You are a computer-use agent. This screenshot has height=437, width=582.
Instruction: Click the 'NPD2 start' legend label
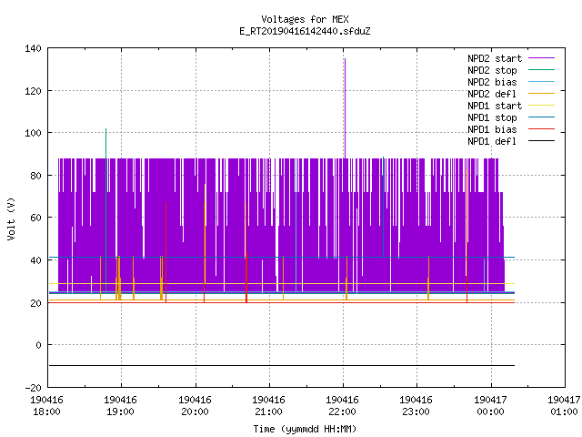pyautogui.click(x=495, y=58)
